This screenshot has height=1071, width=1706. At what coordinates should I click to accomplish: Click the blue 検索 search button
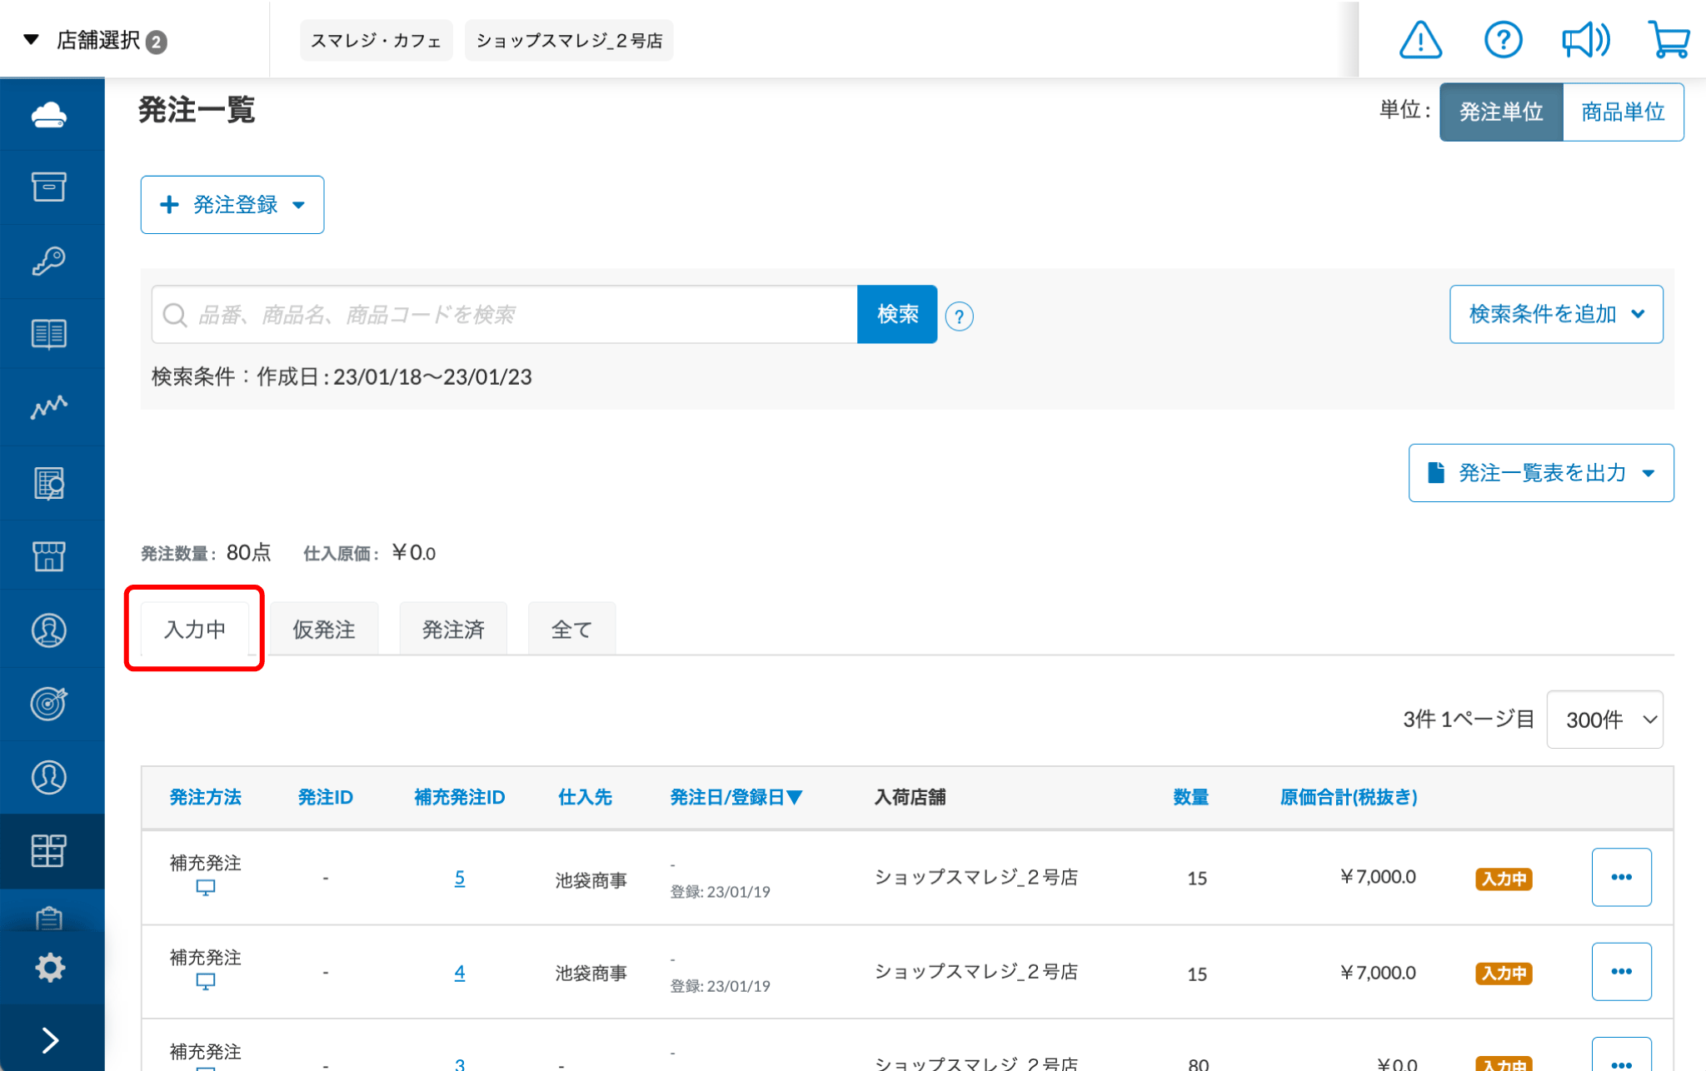tap(897, 314)
